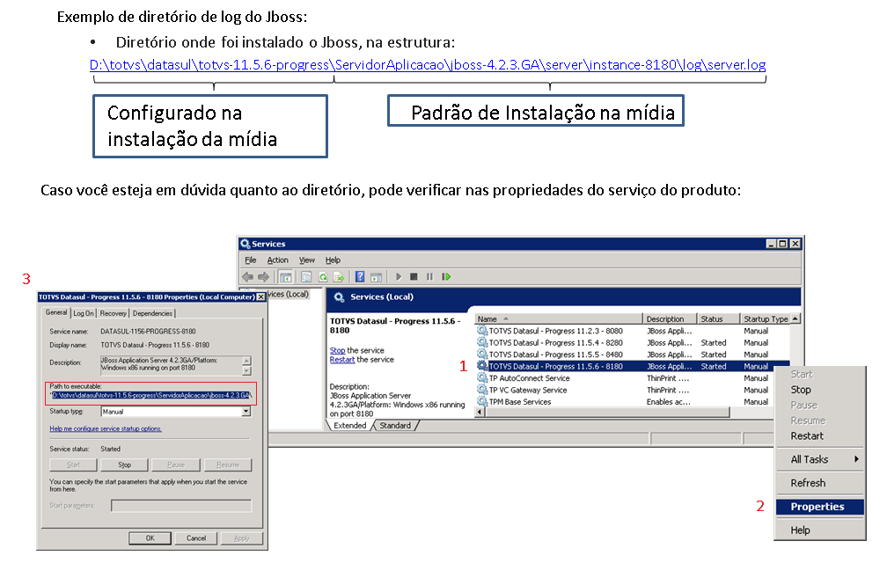
Task: Click the 'Stop' the service link
Action: click(337, 350)
